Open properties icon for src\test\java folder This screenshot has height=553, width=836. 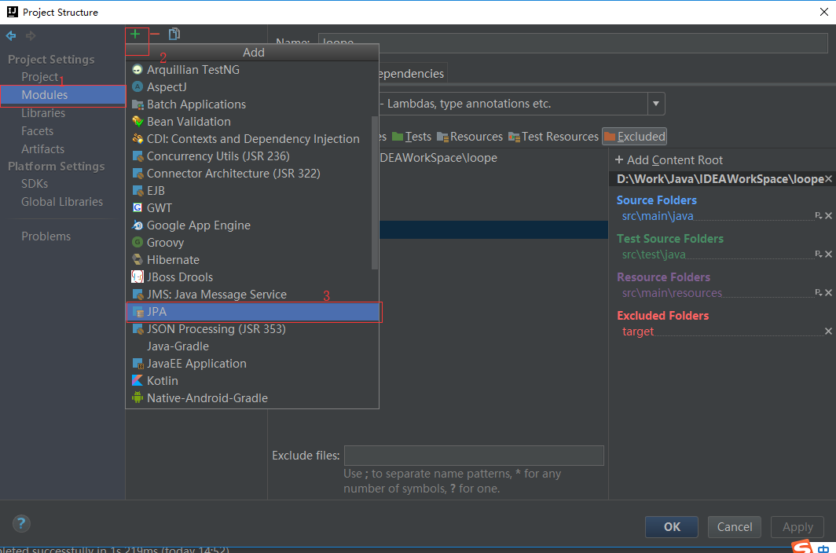click(819, 254)
